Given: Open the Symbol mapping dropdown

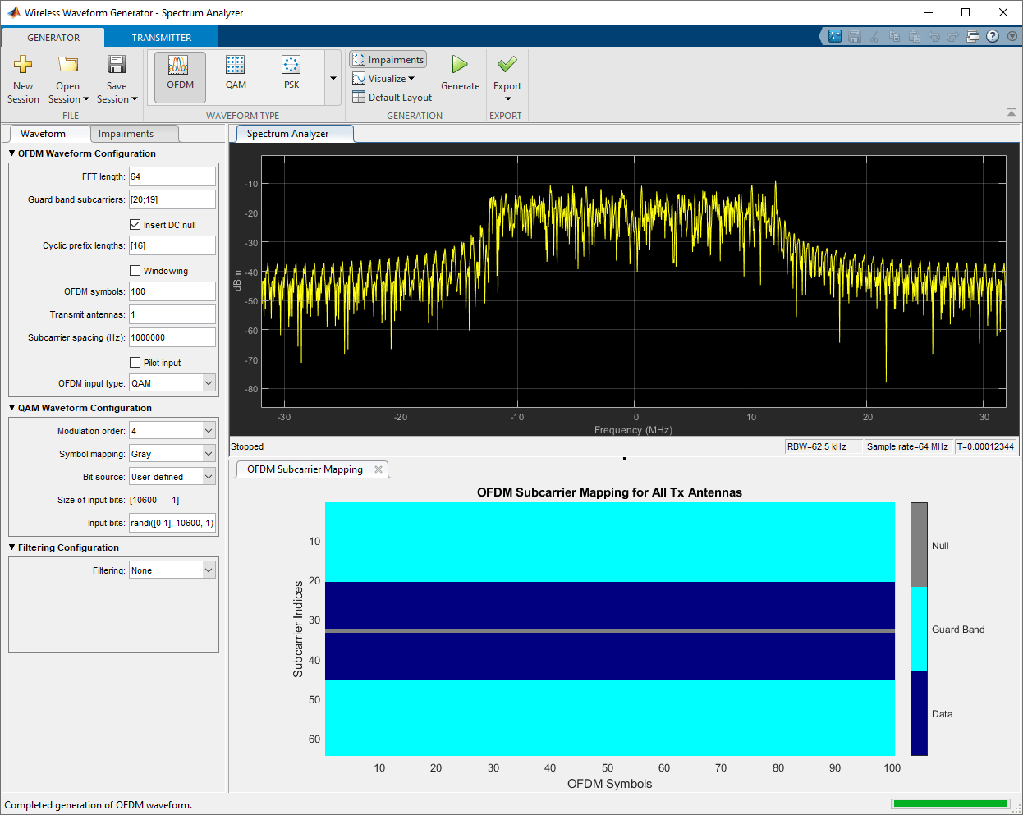Looking at the screenshot, I should point(209,454).
